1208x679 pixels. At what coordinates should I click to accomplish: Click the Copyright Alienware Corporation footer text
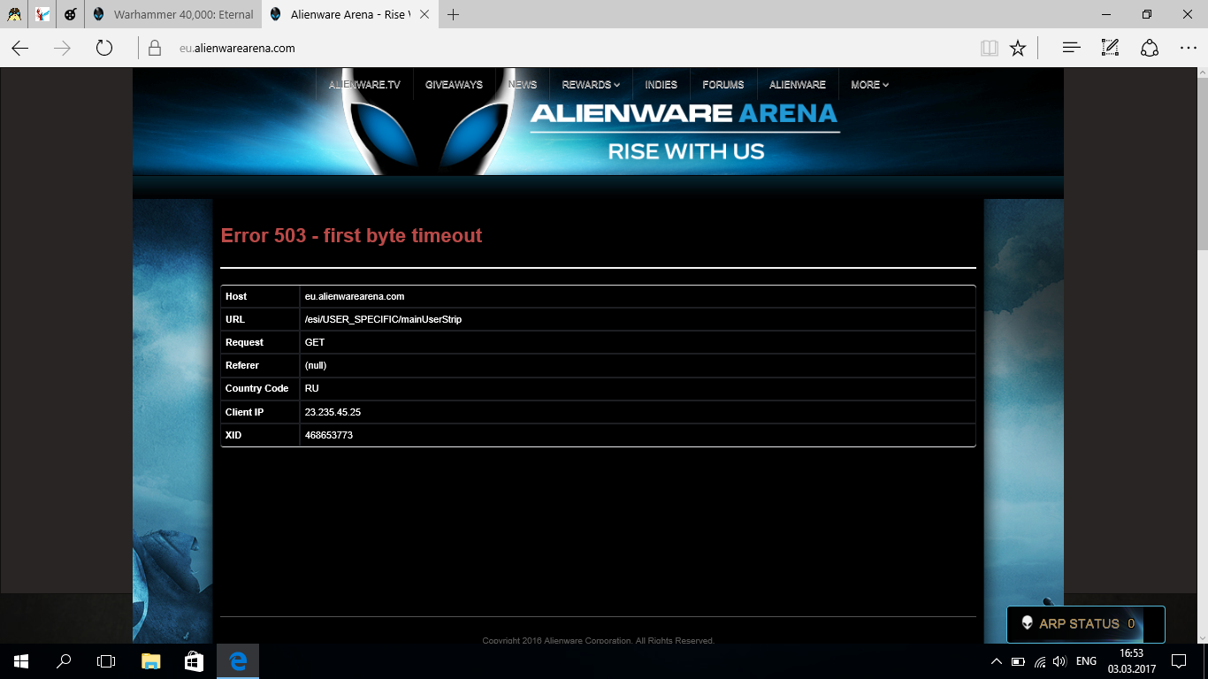click(598, 640)
